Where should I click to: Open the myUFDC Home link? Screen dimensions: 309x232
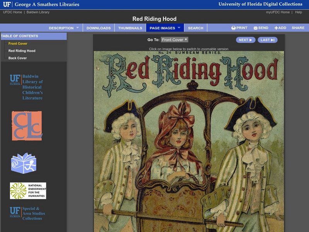click(x=278, y=12)
